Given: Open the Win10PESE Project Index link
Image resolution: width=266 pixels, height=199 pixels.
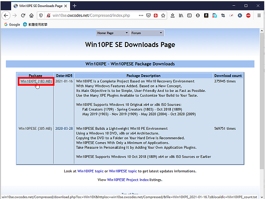Looking at the screenshot, I should coord(128,180).
